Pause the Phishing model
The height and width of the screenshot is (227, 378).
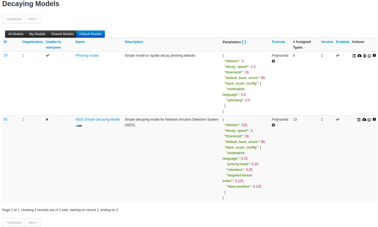click(374, 56)
